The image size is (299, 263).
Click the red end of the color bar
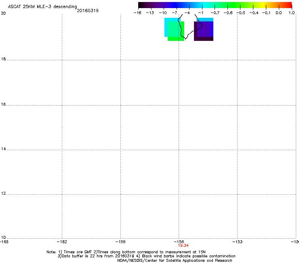289,5
